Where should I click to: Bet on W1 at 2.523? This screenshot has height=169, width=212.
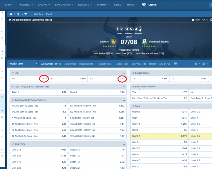(29, 79)
